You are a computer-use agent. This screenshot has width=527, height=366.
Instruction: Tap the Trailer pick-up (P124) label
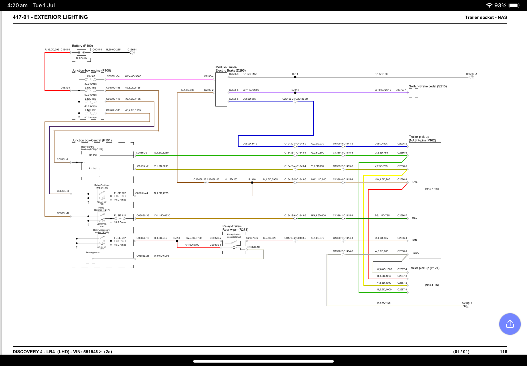click(424, 268)
